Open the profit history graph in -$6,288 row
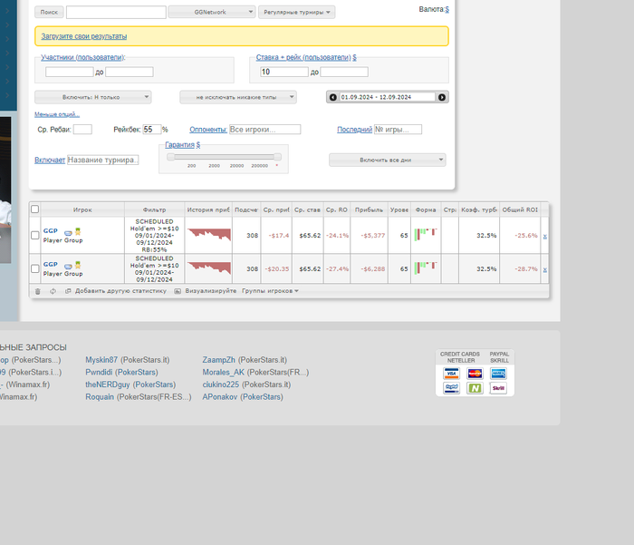Screen dimensions: 634x545 pyautogui.click(x=208, y=268)
